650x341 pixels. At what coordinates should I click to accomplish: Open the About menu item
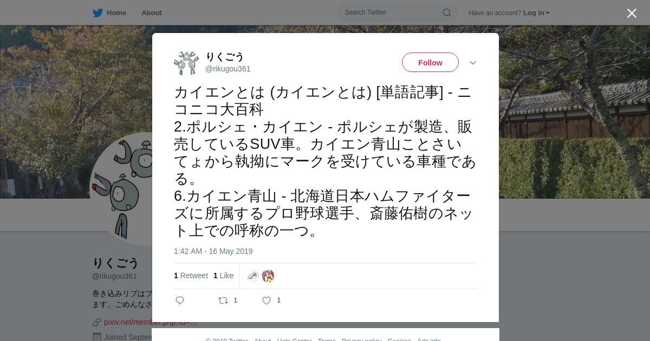(x=152, y=13)
